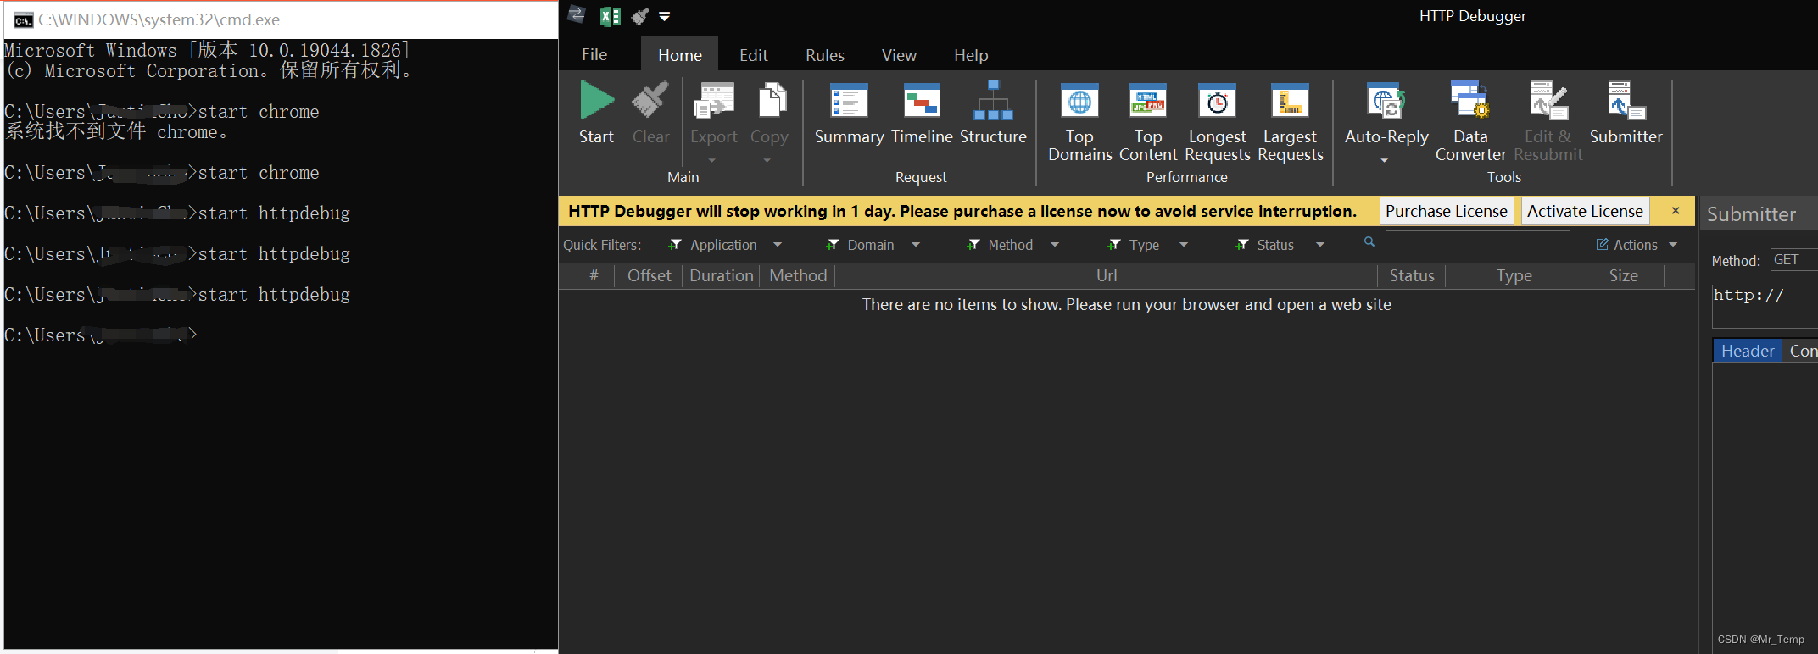1818x654 pixels.
Task: Open the Summary view icon
Action: (849, 102)
